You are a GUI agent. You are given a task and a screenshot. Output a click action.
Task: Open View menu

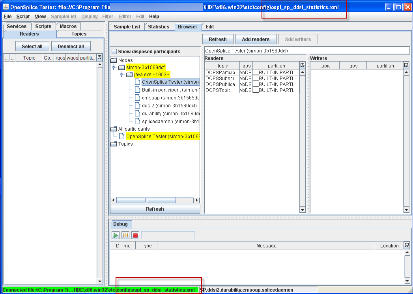point(40,17)
